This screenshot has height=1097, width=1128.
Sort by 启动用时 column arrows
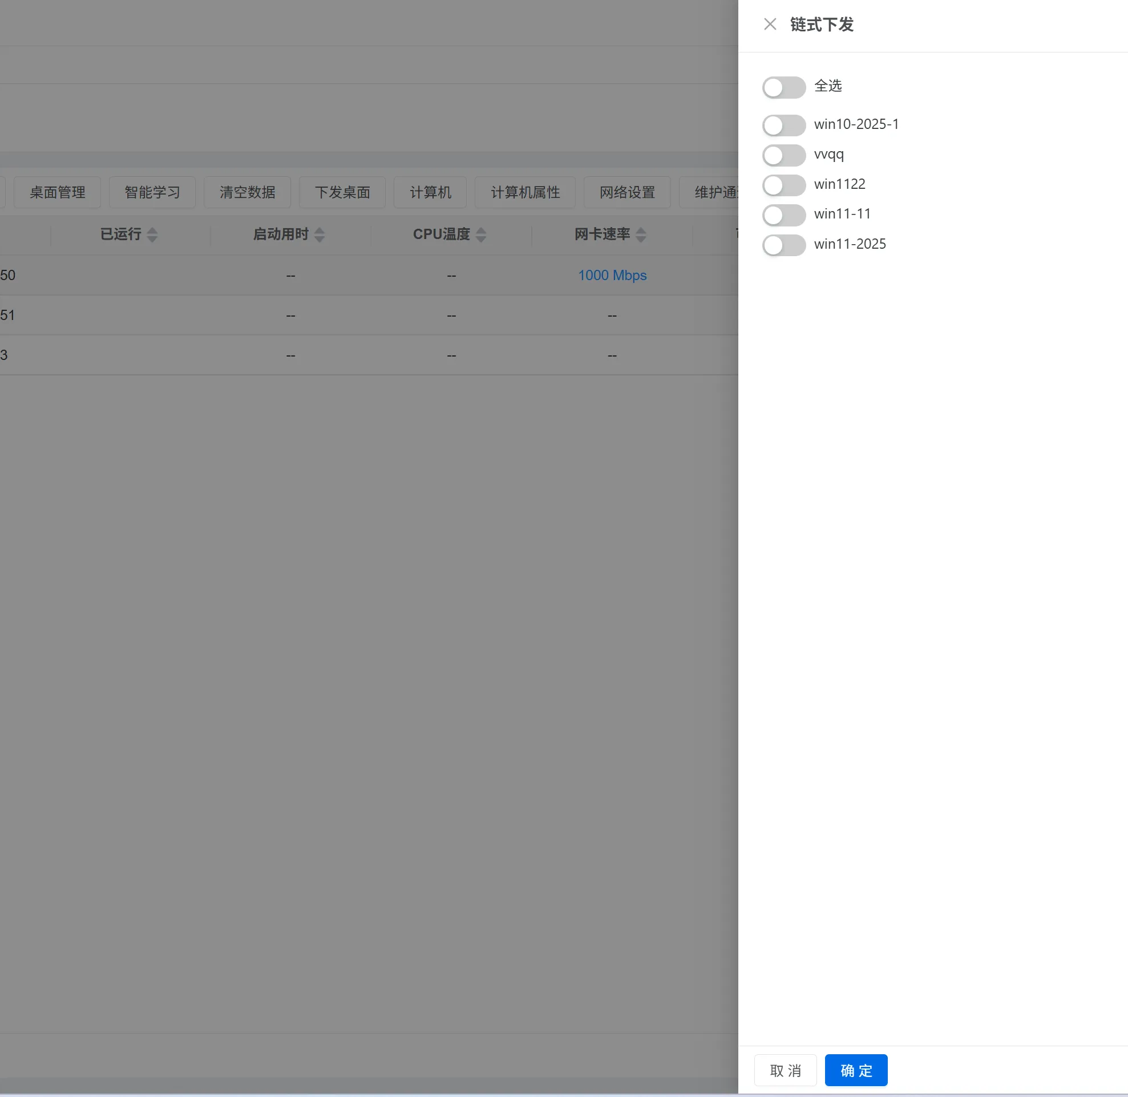coord(320,234)
